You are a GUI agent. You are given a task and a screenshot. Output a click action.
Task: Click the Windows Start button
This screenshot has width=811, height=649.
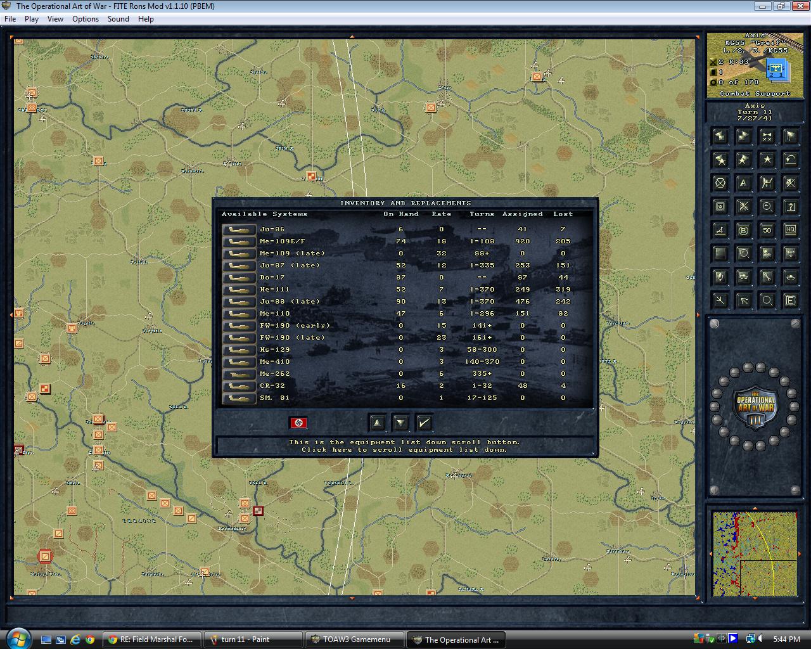[x=17, y=638]
